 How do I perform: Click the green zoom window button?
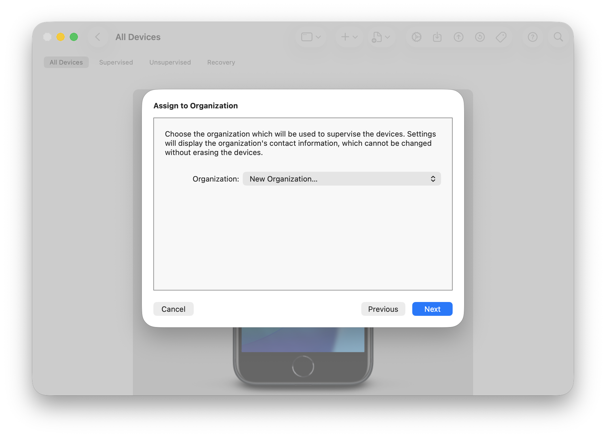[x=74, y=37]
